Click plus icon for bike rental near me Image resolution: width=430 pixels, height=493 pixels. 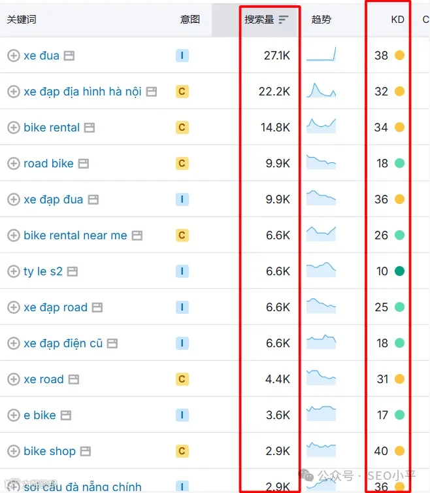tap(14, 235)
